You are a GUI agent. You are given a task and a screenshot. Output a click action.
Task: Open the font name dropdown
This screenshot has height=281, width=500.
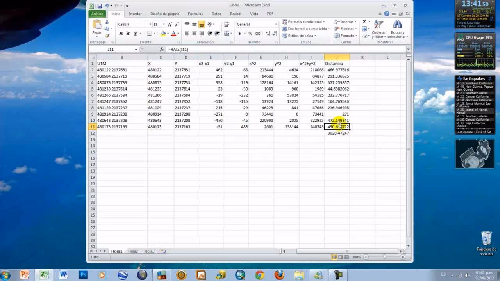point(150,24)
